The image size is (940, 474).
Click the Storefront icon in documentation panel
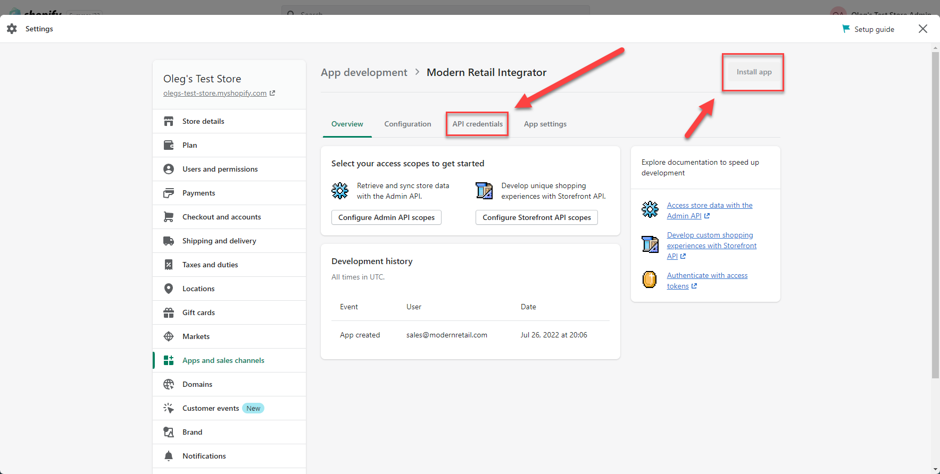650,244
